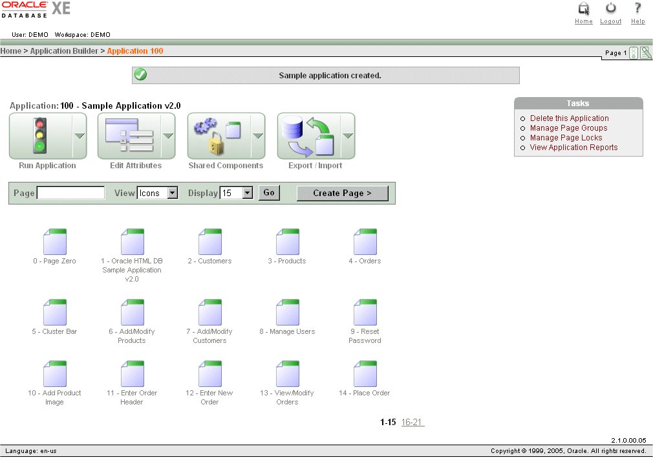This screenshot has width=653, height=464.
Task: Expand the Run Application dropdown arrow
Action: 79,135
